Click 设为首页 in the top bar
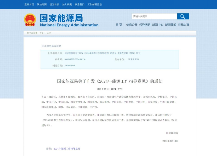Image resolution: width=217 pixels, height=156 pixels. 54,4
